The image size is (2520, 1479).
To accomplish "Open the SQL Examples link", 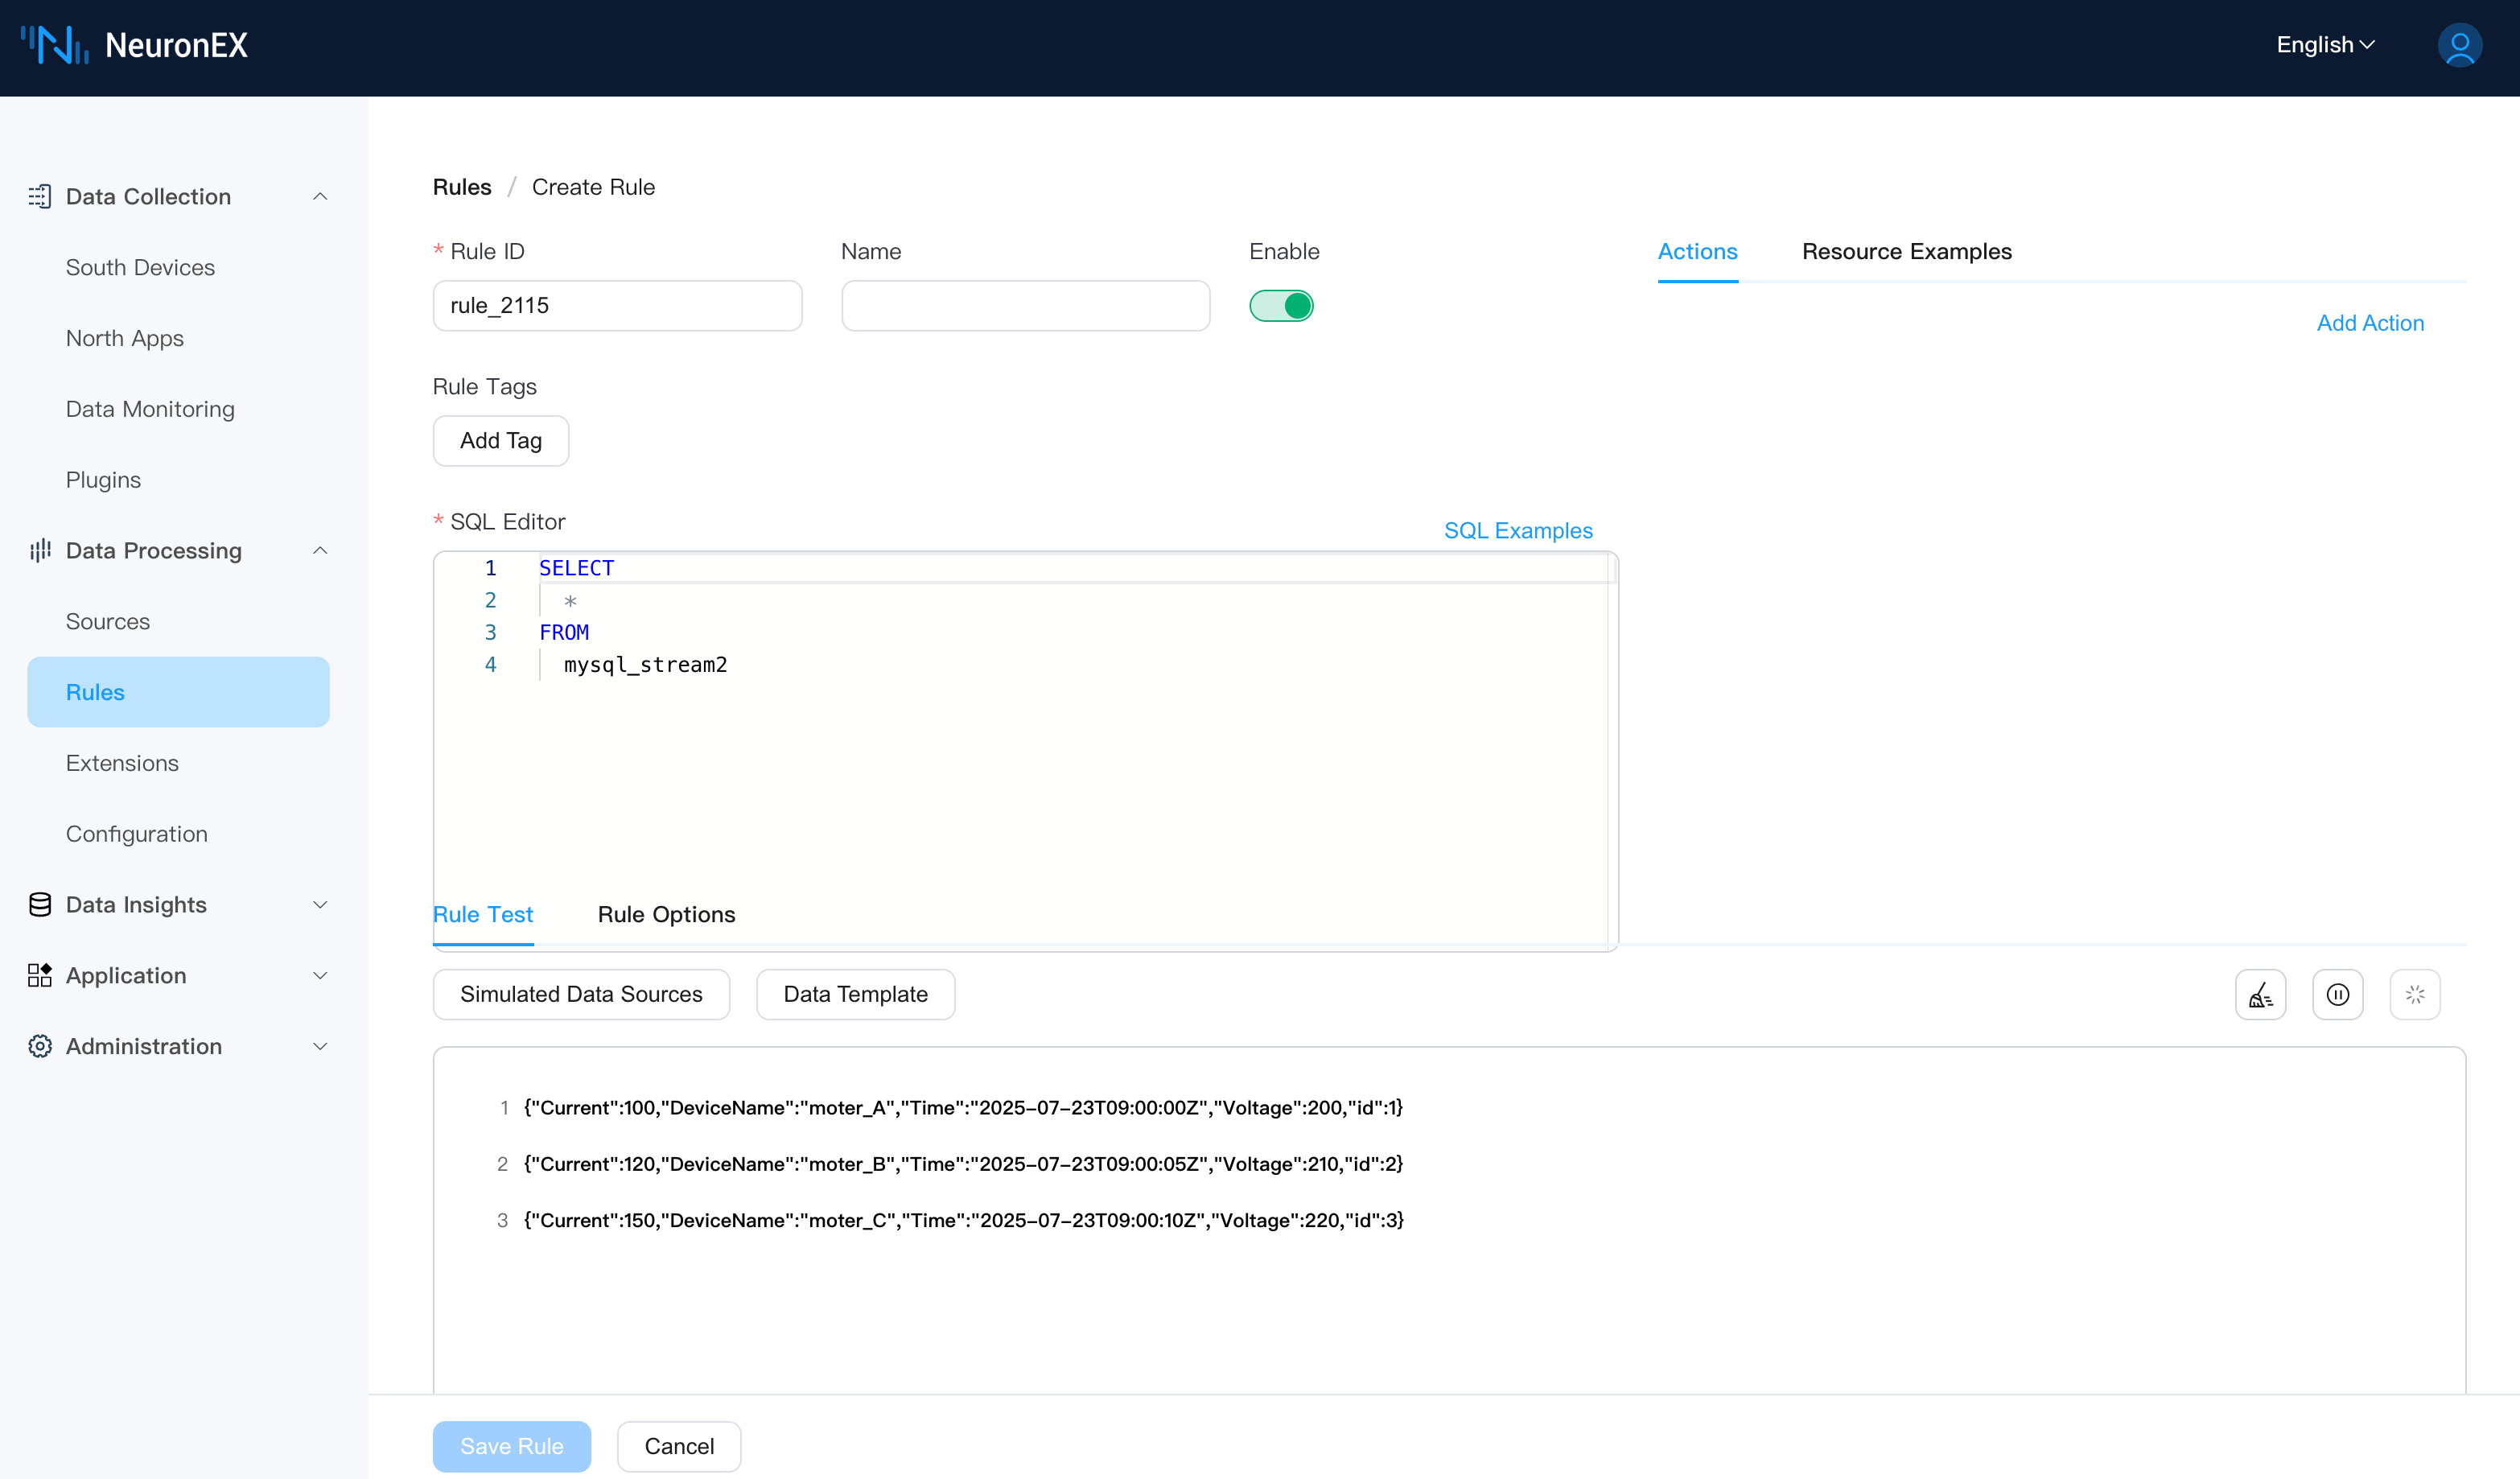I will pos(1517,530).
